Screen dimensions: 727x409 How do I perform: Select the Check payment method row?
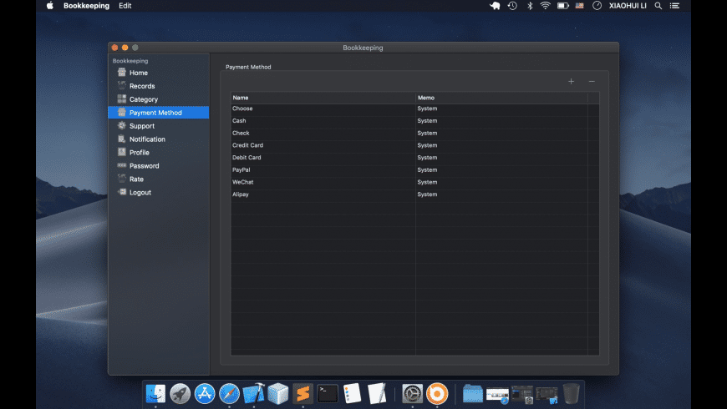point(415,133)
